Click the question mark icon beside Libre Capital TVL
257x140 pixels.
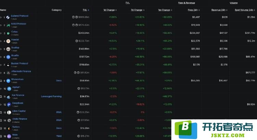coord(78,112)
